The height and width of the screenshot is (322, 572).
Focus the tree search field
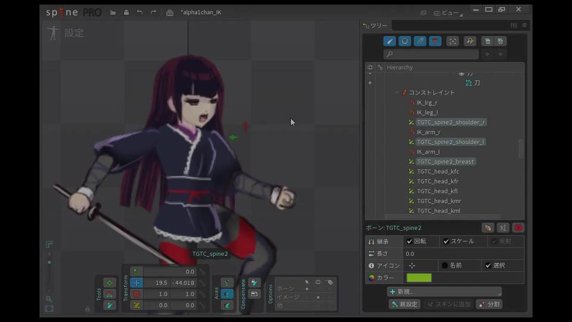pos(431,54)
